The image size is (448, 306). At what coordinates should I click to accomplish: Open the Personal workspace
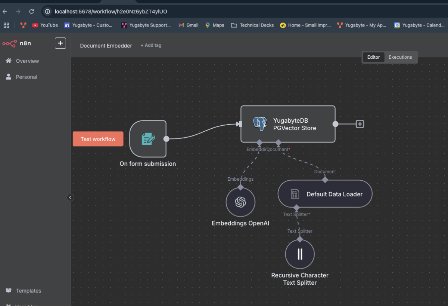point(9,77)
